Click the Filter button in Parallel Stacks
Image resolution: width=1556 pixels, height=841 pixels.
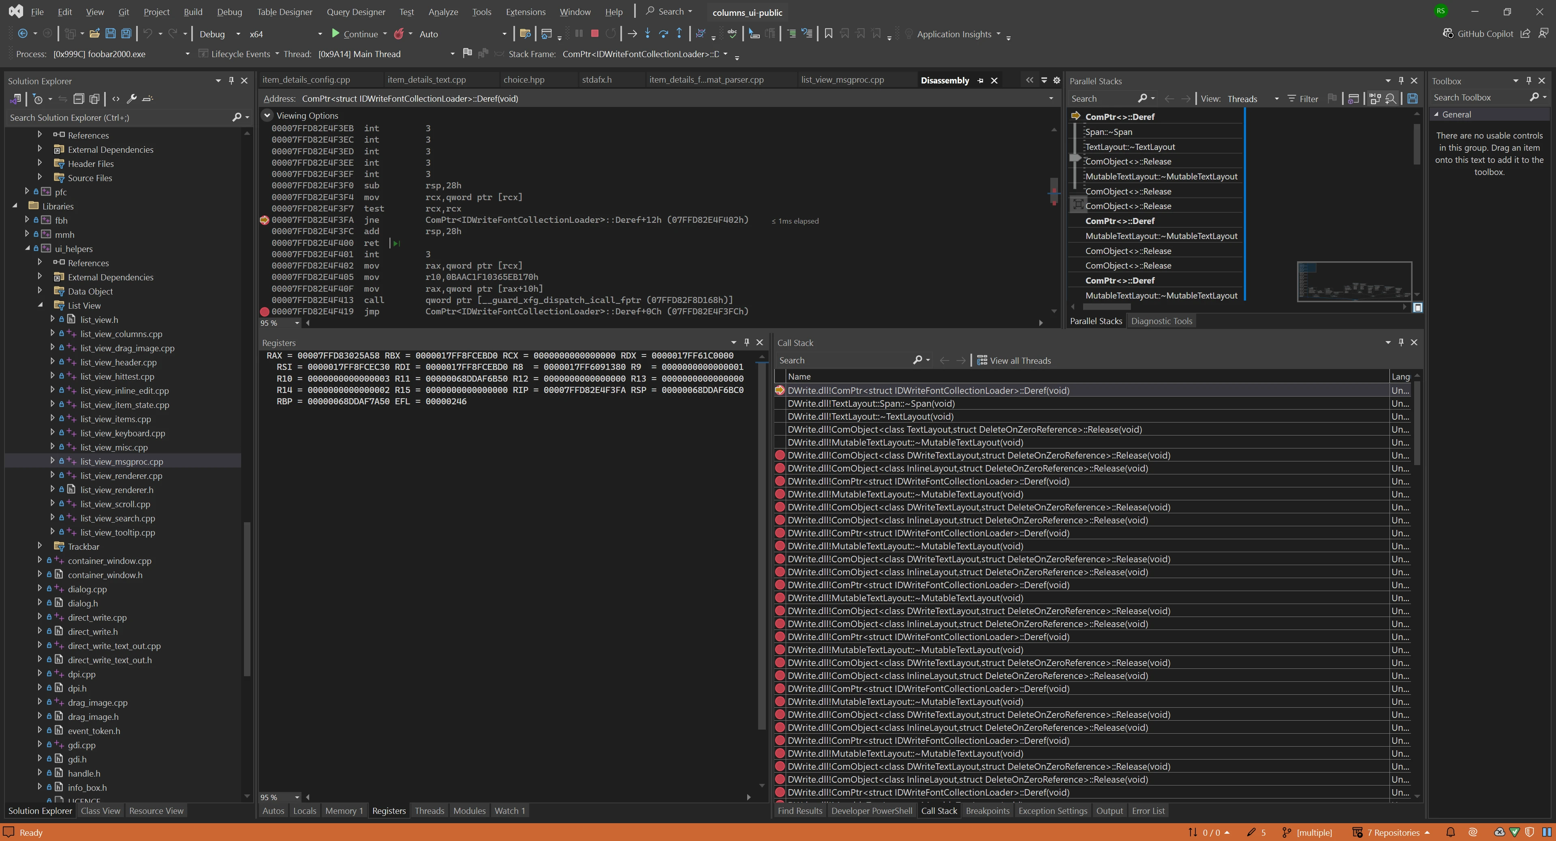[x=1302, y=98]
